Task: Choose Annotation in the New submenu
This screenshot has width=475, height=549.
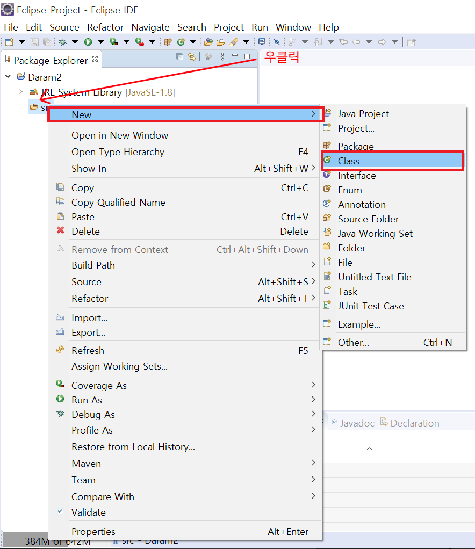Action: click(x=393, y=205)
